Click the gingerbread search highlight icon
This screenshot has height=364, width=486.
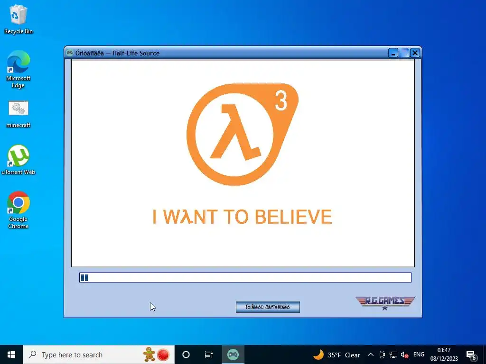(149, 355)
